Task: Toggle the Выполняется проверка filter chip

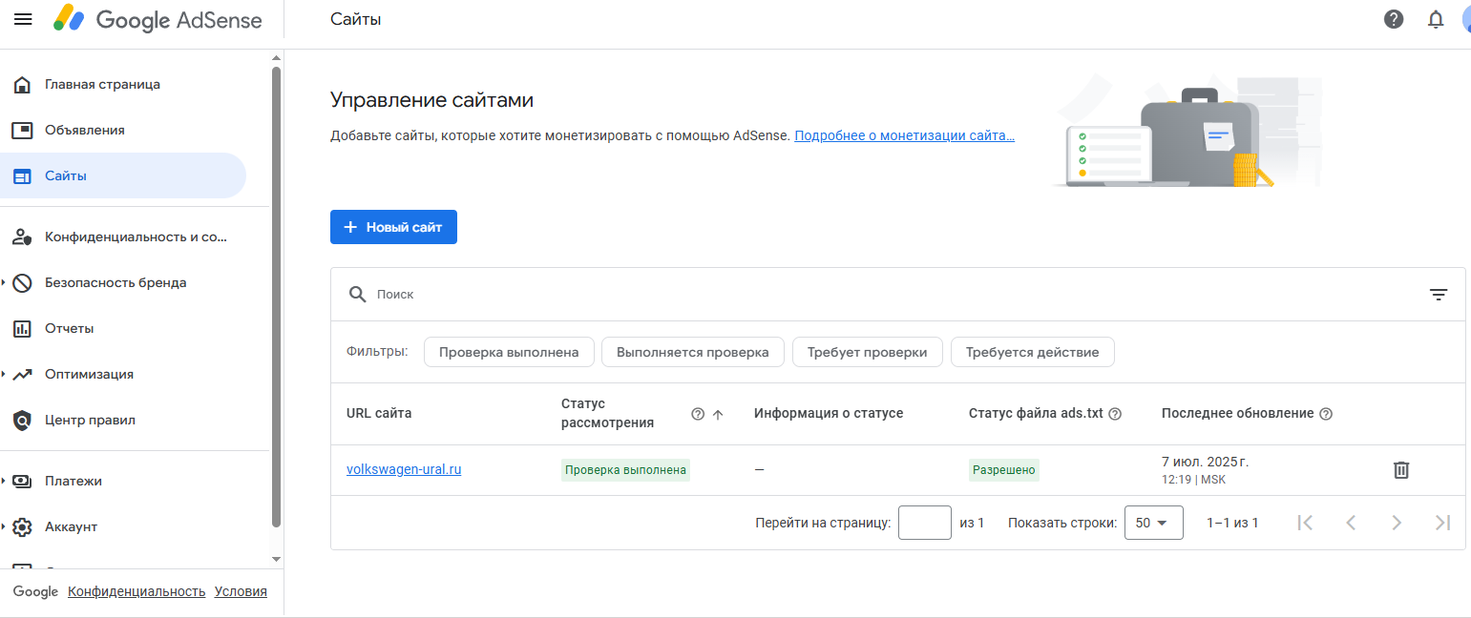Action: click(x=692, y=352)
